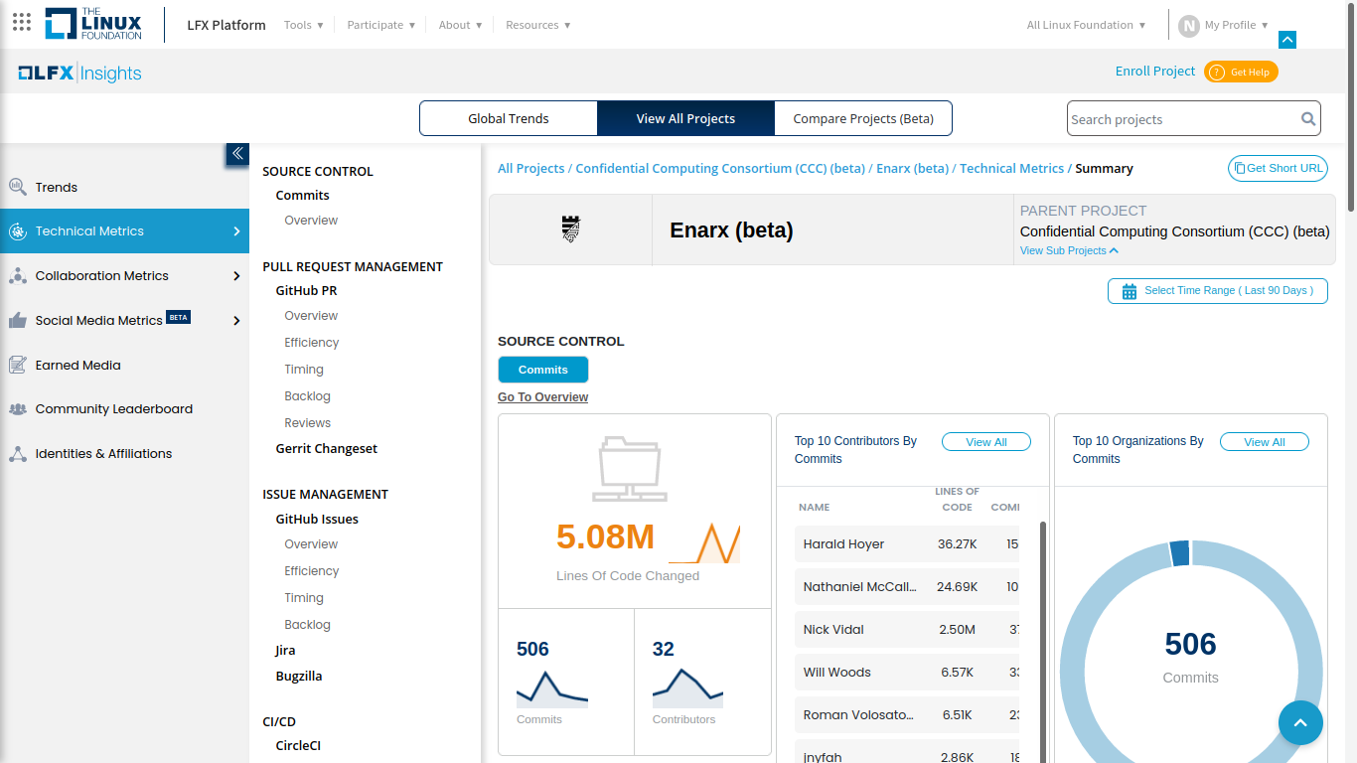Select GitHub Issues Efficiency
This screenshot has height=763, width=1357.
pos(312,571)
